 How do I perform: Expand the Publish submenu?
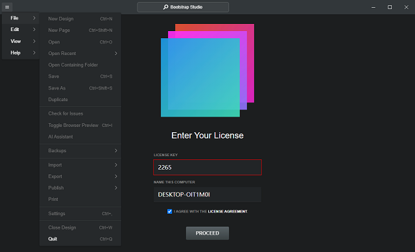point(80,188)
